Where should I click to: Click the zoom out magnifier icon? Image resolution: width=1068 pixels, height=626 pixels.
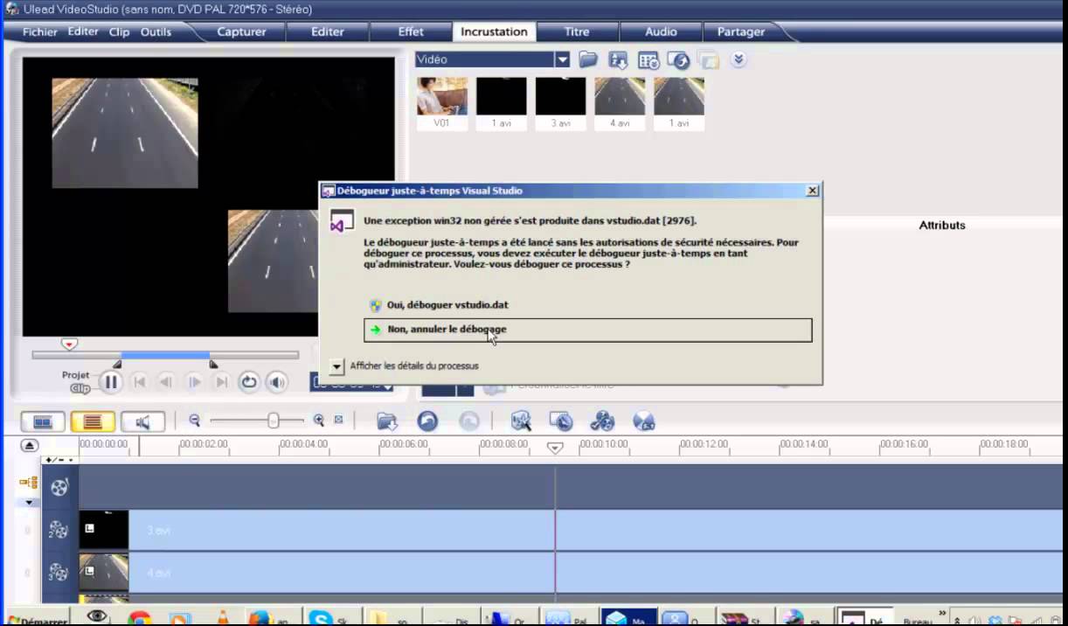pos(195,421)
